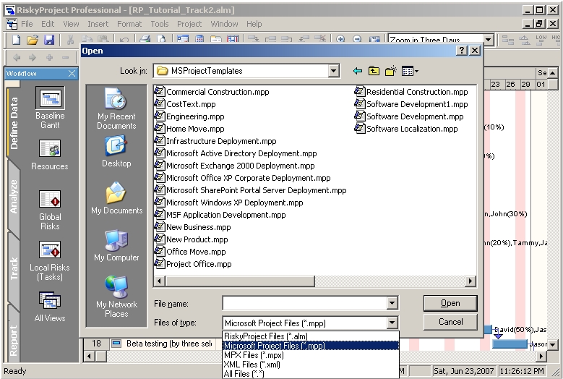This screenshot has height=379, width=563.
Task: Open the Format menu
Action: coord(129,24)
